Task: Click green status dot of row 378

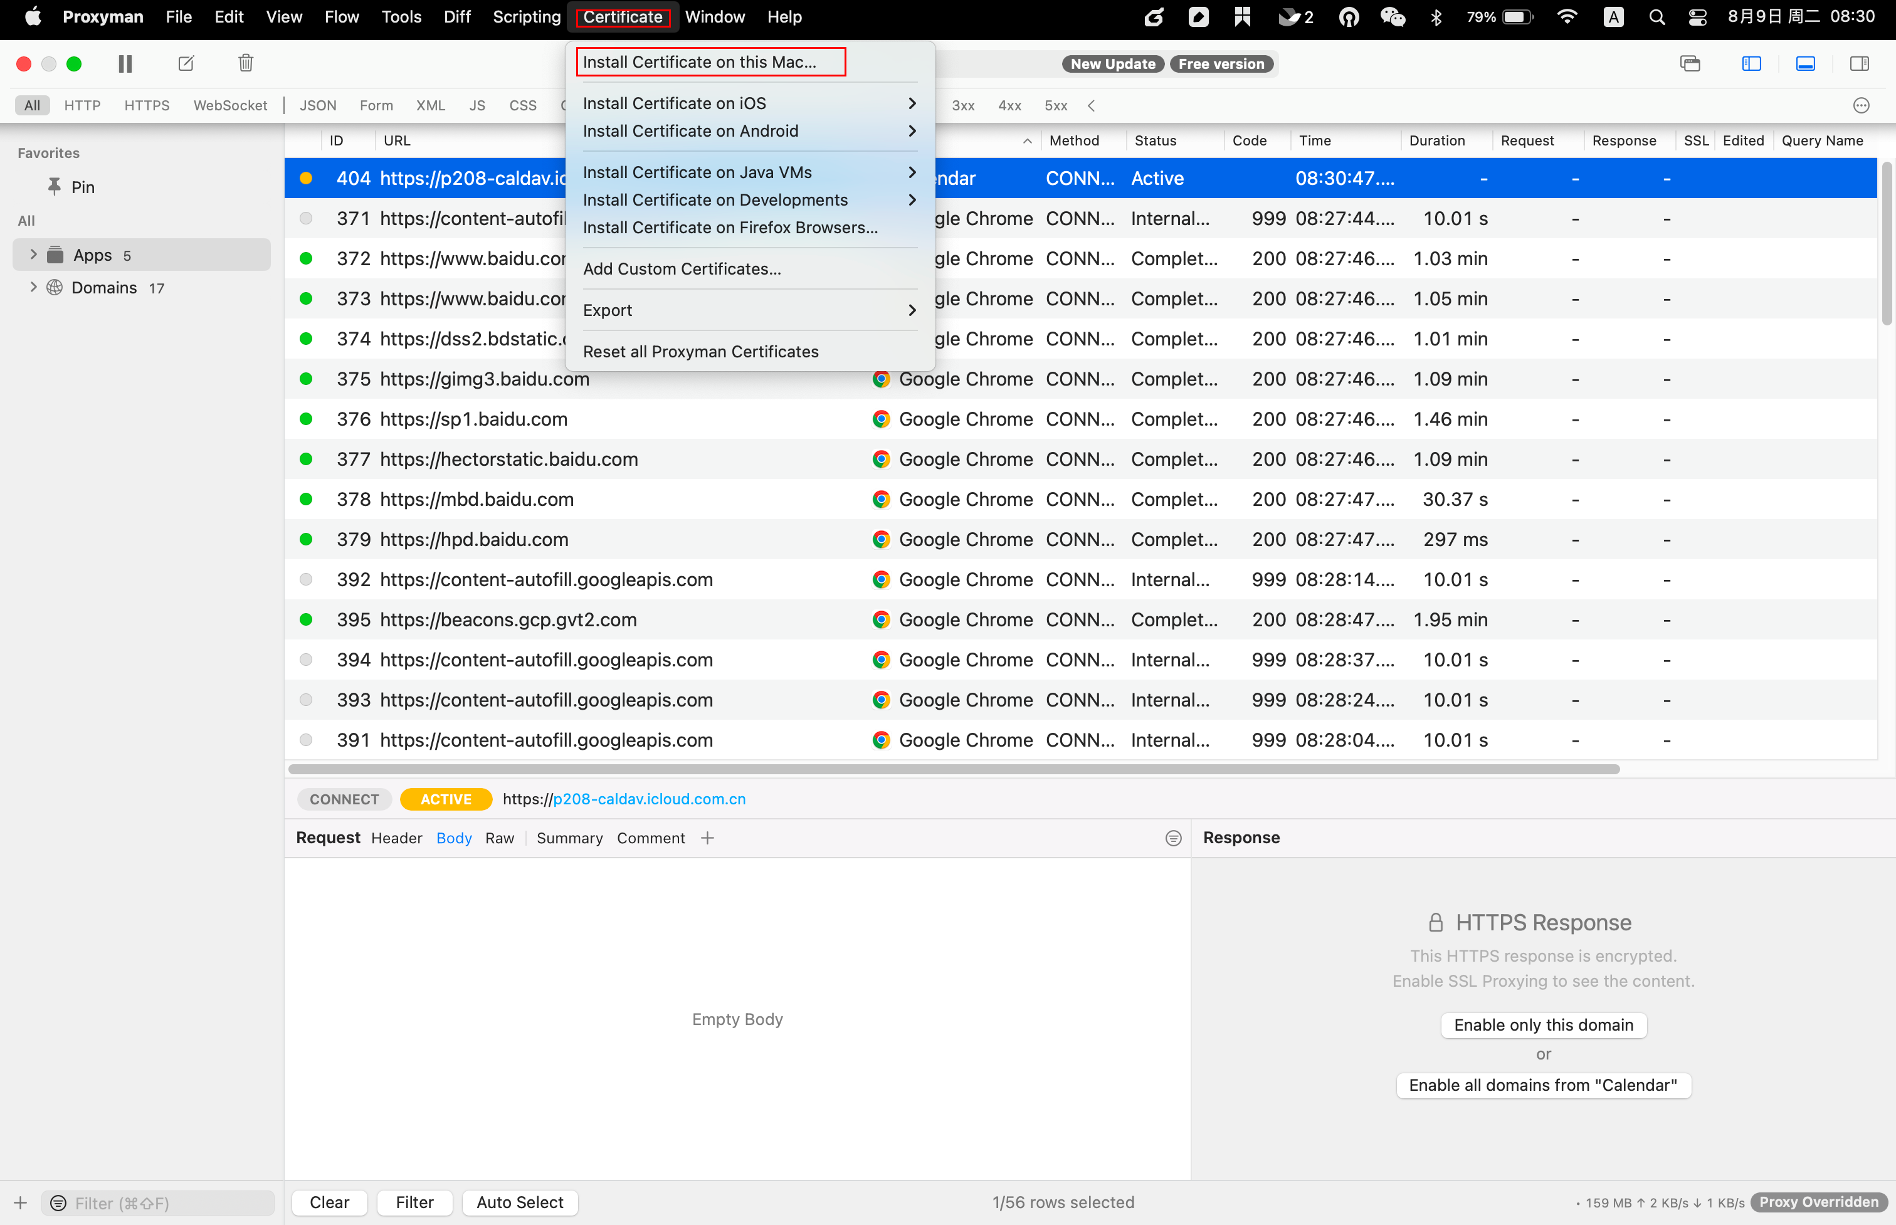Action: (x=305, y=499)
